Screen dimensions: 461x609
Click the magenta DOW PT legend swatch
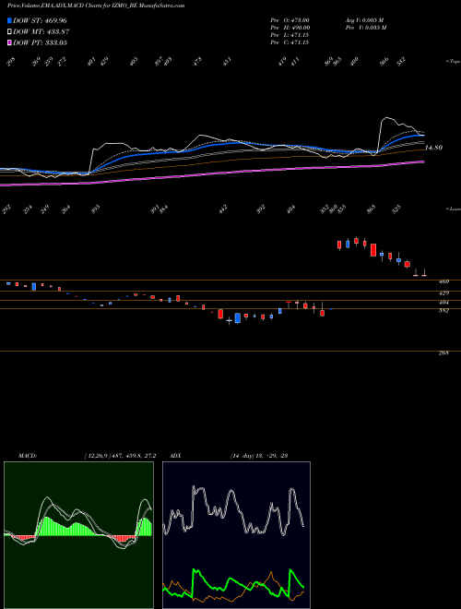[x=9, y=42]
